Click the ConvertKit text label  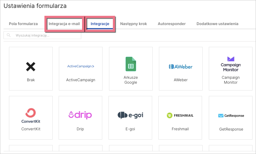pyautogui.click(x=31, y=129)
